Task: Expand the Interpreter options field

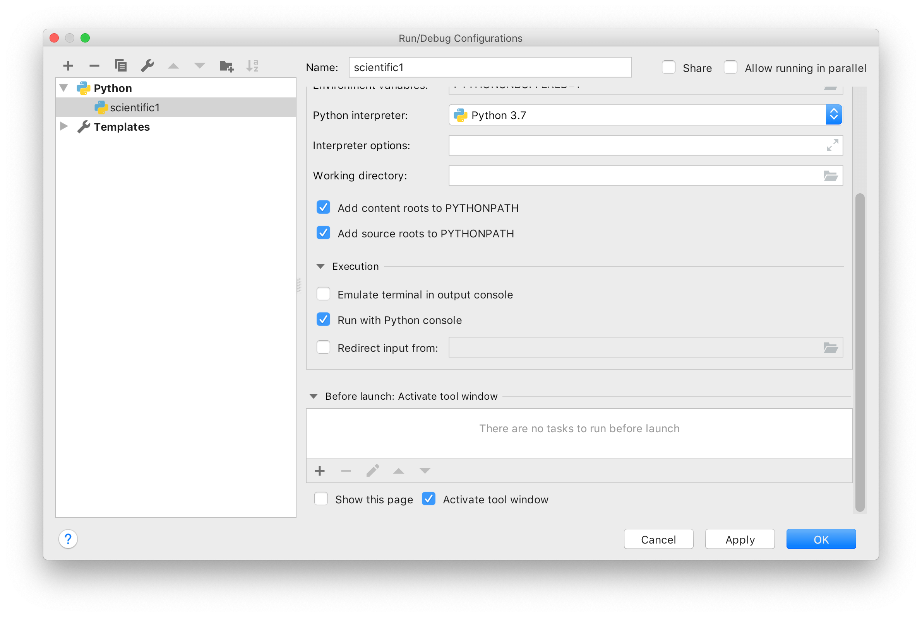Action: pyautogui.click(x=832, y=145)
